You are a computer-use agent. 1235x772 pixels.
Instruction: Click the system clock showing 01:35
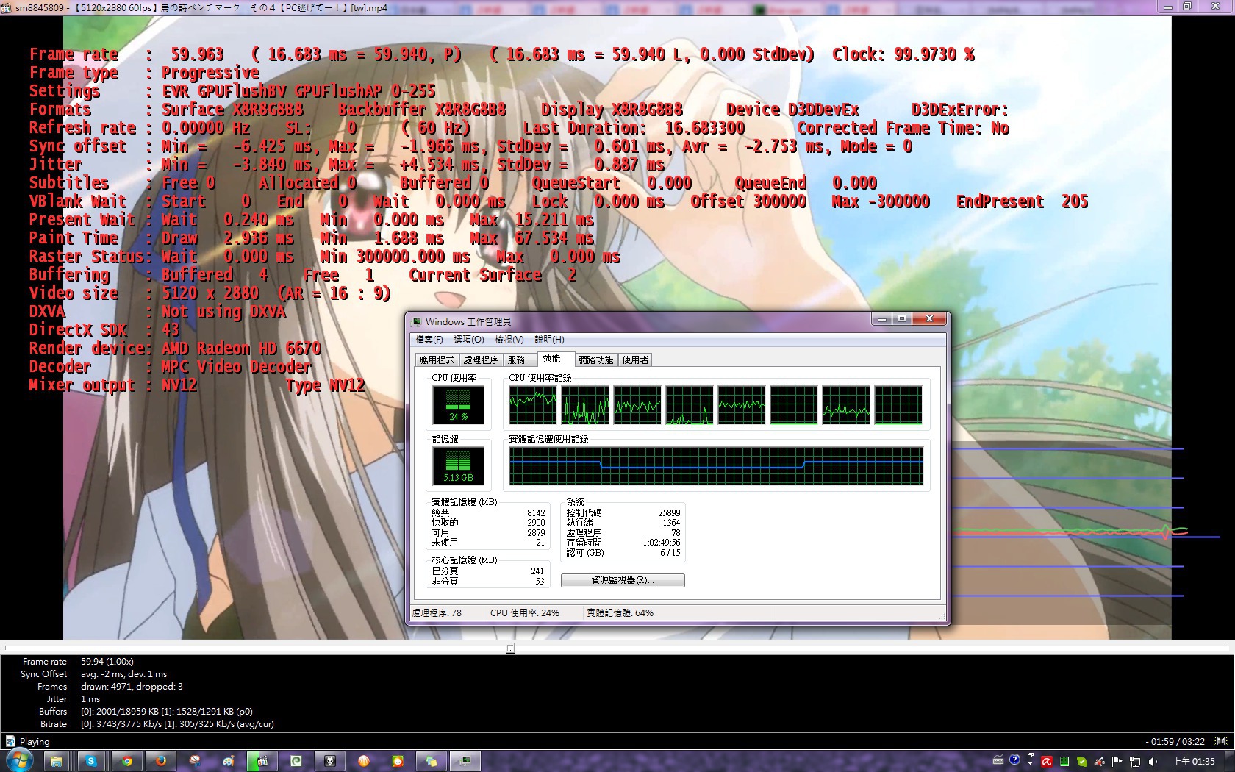1193,761
